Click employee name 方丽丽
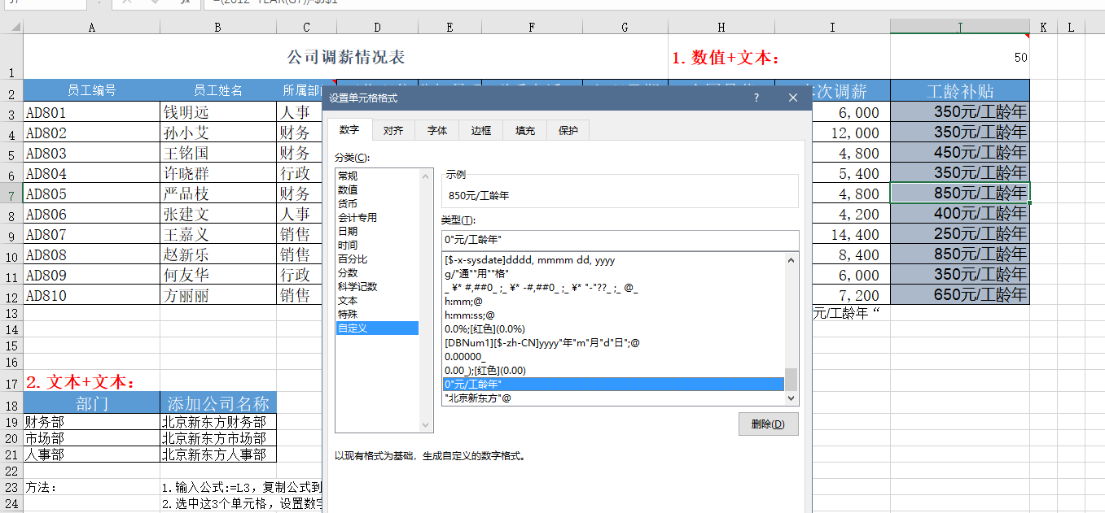1105x513 pixels. 218,296
